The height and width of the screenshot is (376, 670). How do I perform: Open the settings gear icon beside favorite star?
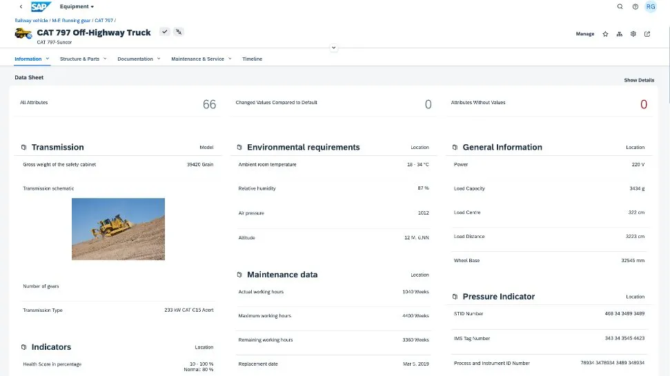(633, 34)
